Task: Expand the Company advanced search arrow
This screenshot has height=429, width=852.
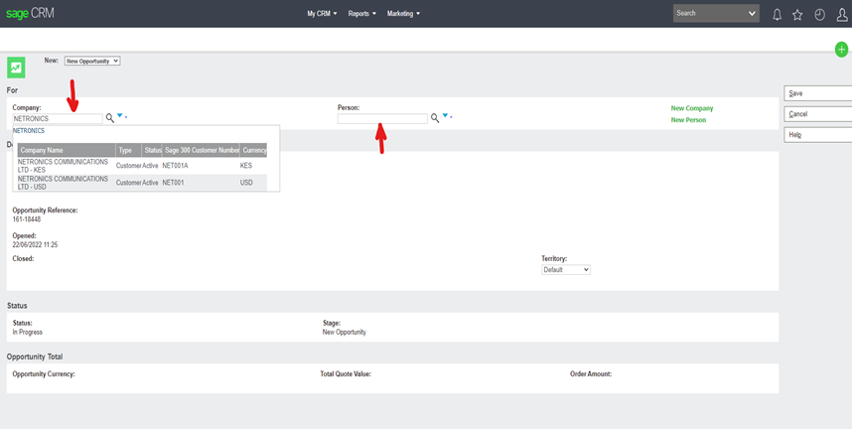Action: [x=120, y=116]
